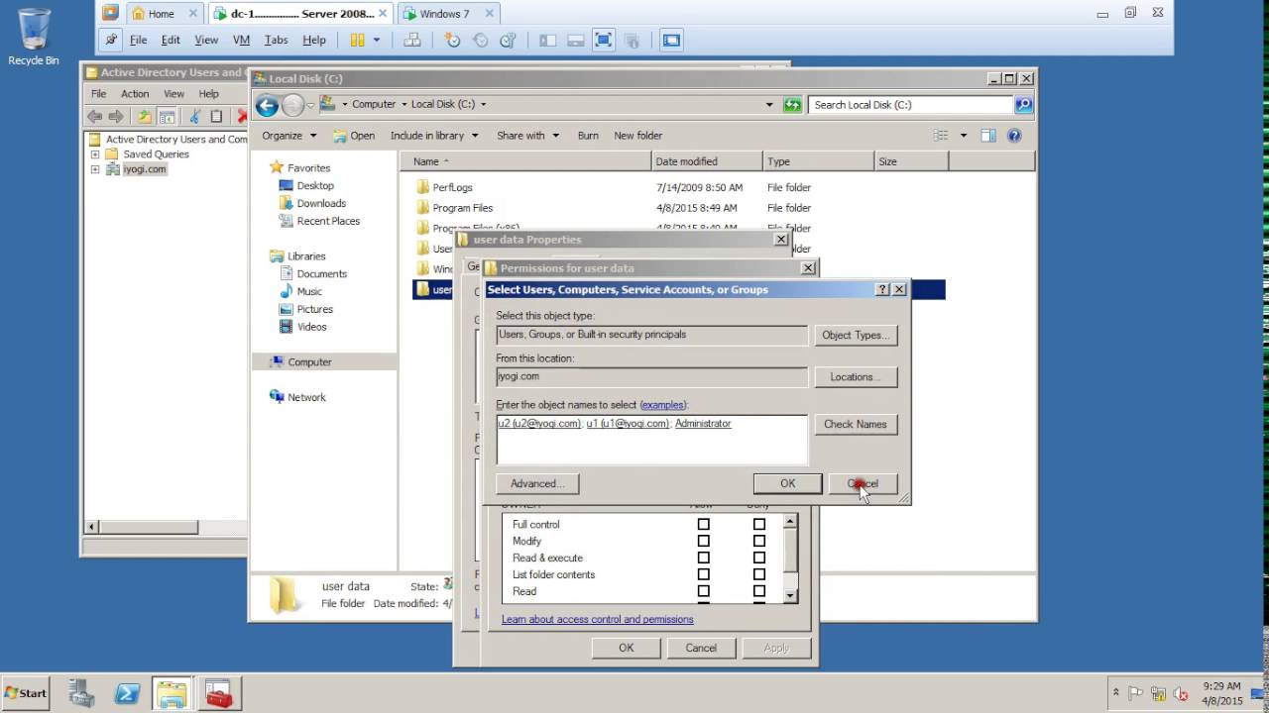Open Action menu in Active Directory window
1269x713 pixels.
coord(135,94)
